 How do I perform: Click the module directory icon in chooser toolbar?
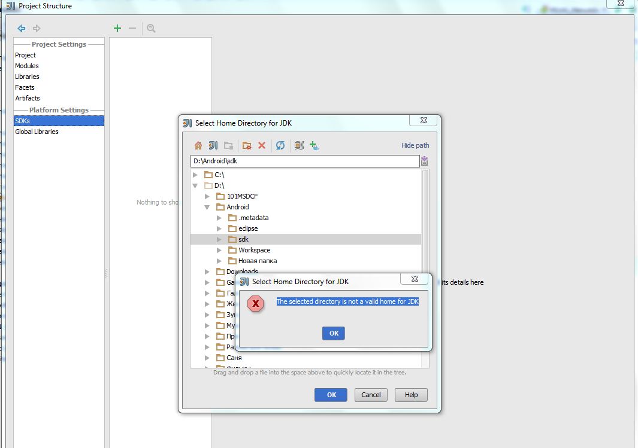[x=228, y=145]
